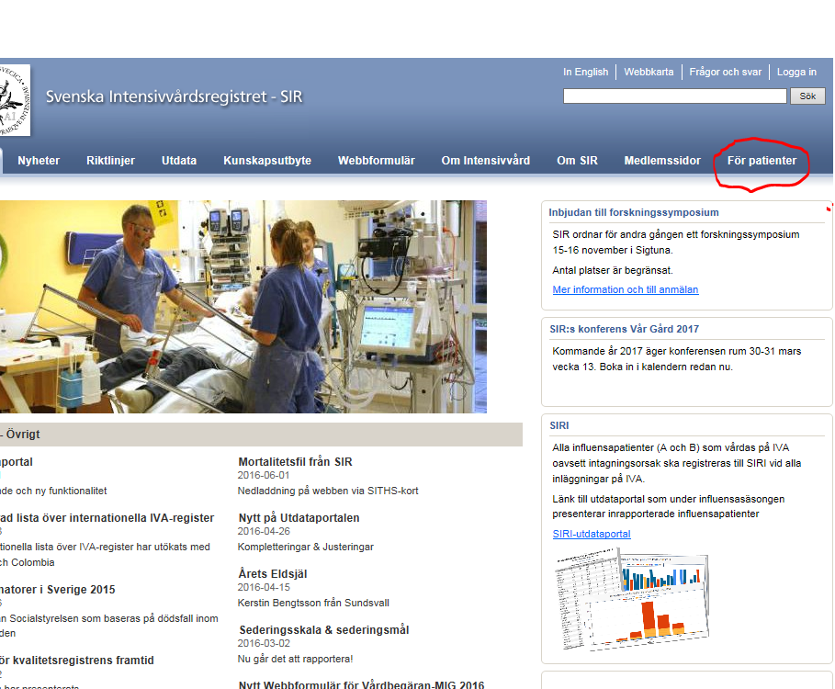Screen dimensions: 835x689
Task: Open the För patienter page
Action: pyautogui.click(x=762, y=161)
